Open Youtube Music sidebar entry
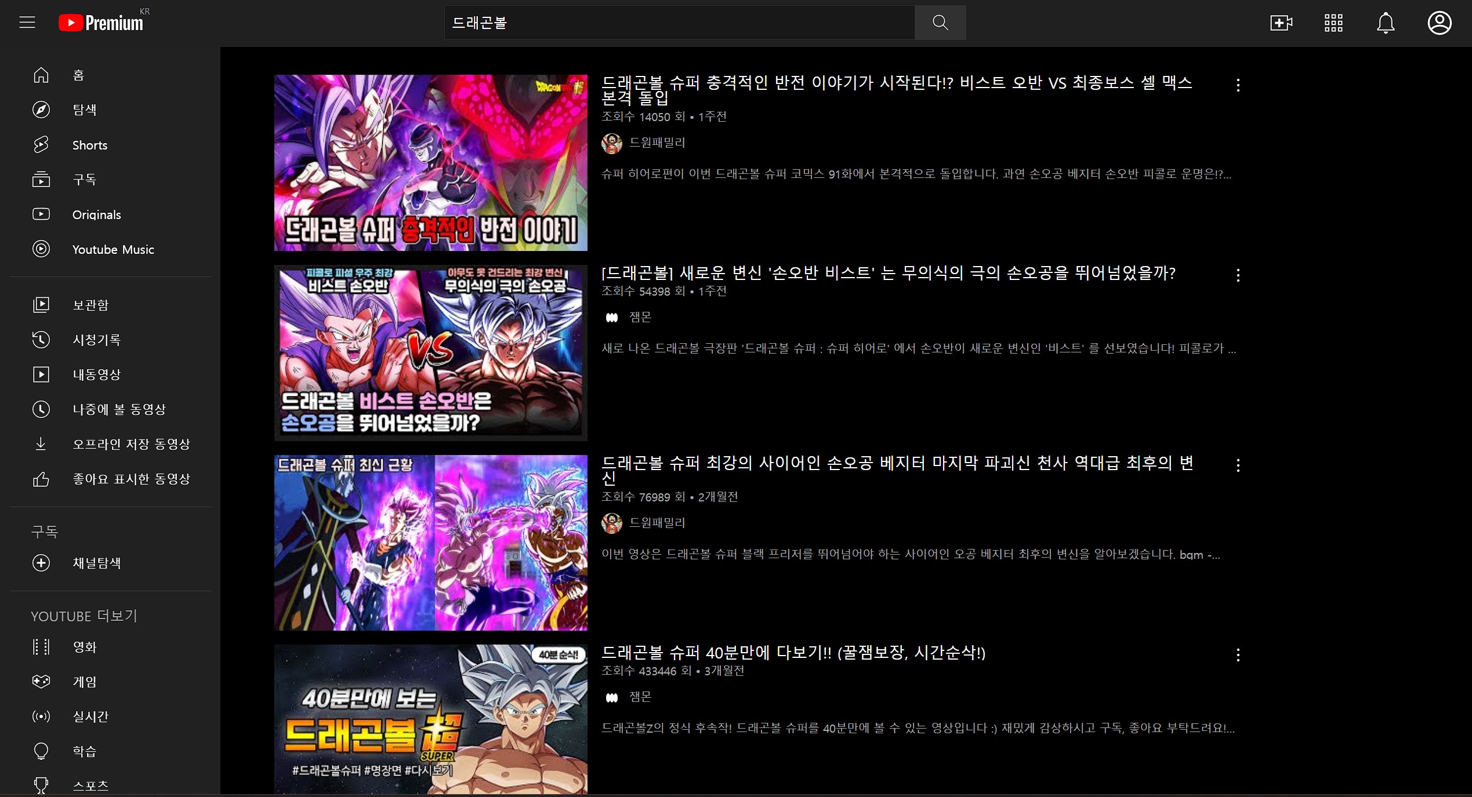Screen dimensions: 1472x797 tap(113, 249)
